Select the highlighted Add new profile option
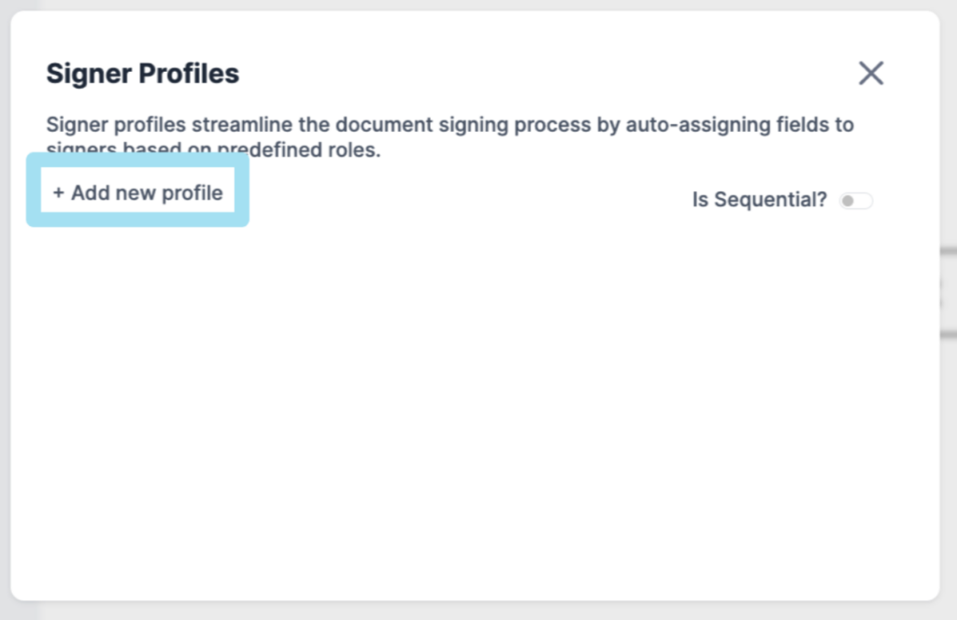Viewport: 957px width, 620px height. tap(137, 192)
